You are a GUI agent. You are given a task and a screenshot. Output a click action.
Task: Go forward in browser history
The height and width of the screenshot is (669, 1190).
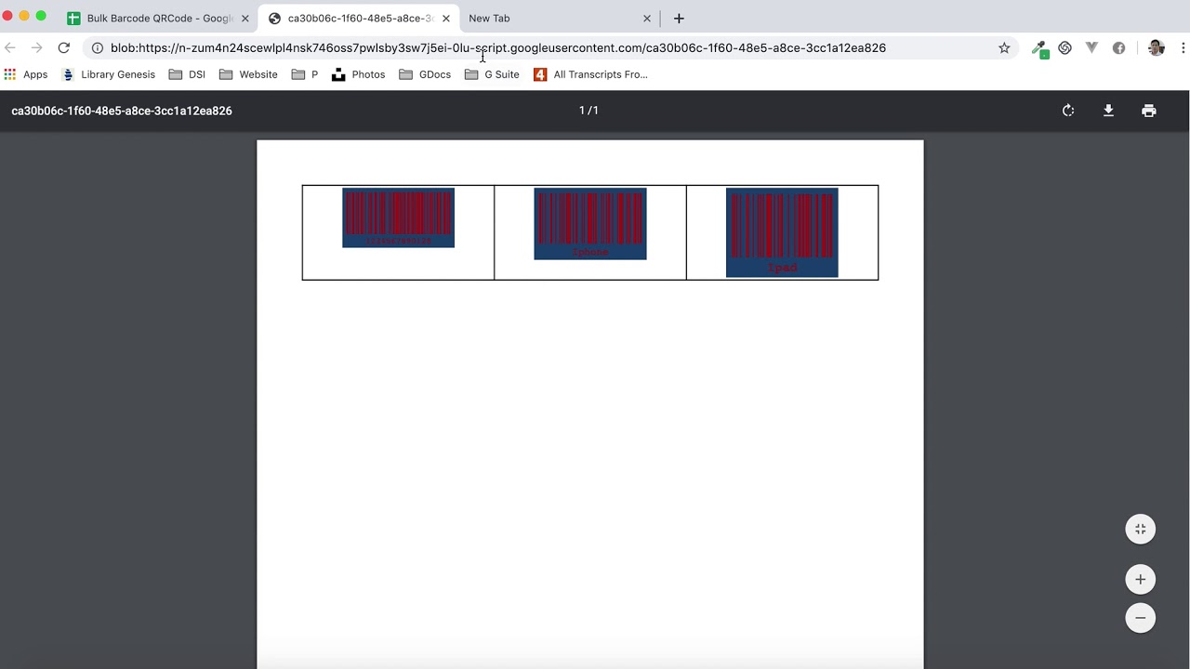pos(36,48)
